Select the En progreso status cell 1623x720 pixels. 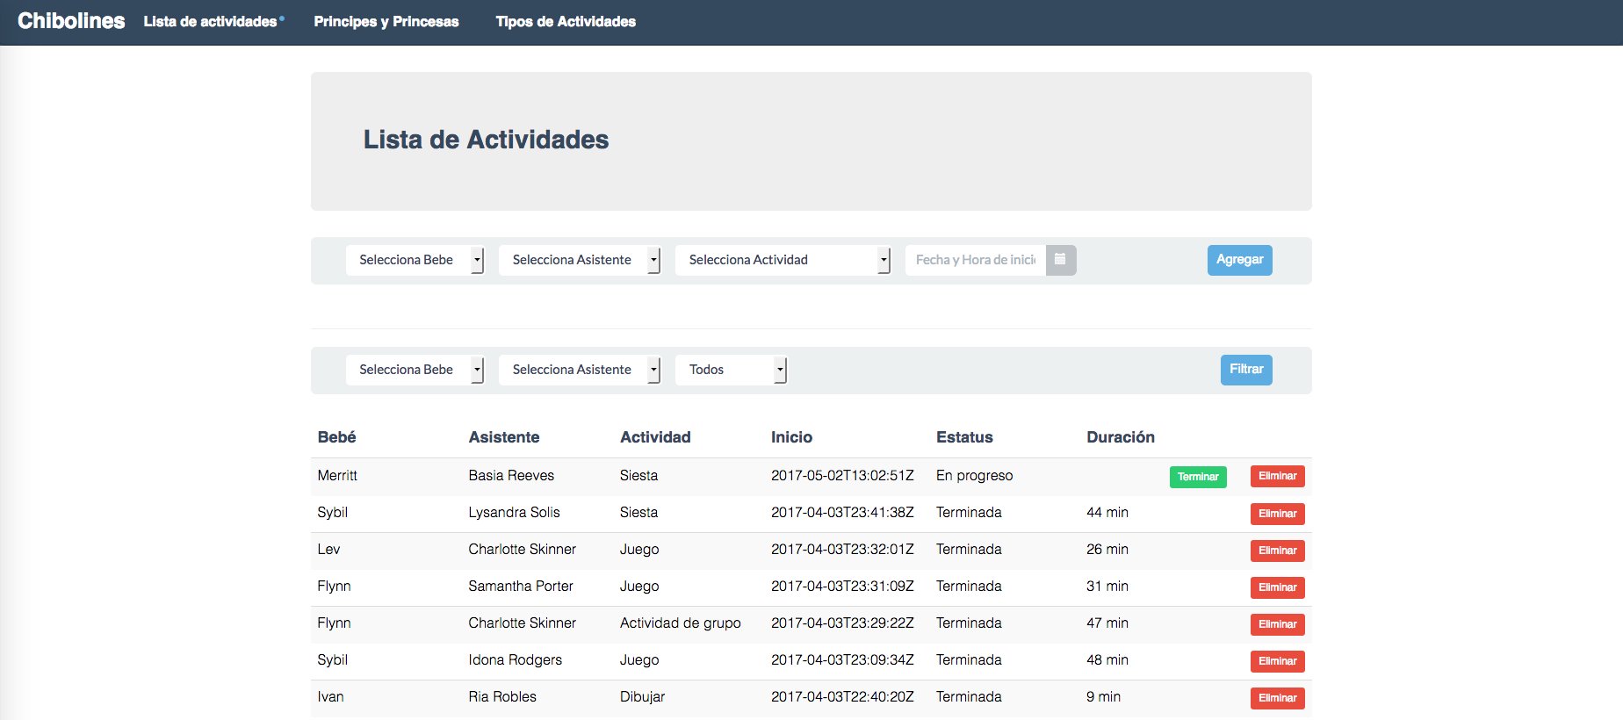click(974, 476)
